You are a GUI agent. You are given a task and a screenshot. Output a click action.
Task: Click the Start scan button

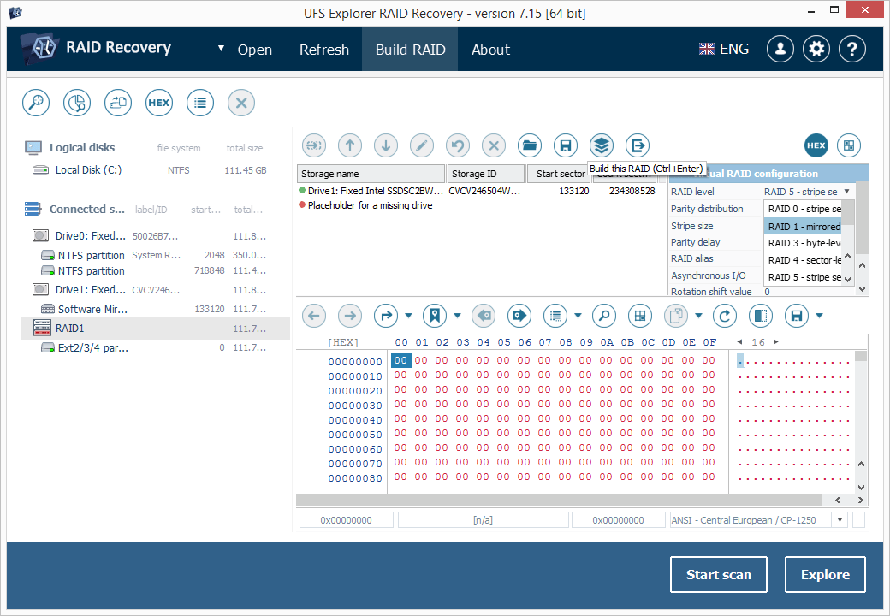(719, 575)
